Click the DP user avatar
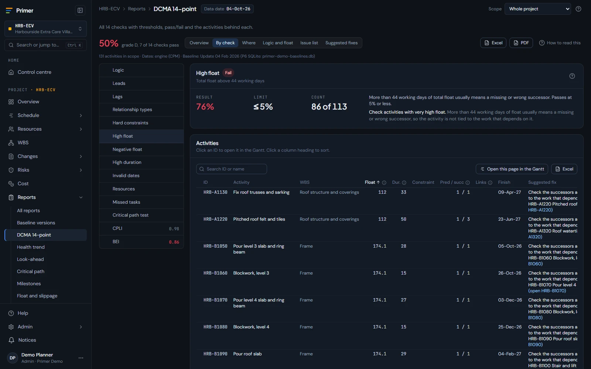The width and height of the screenshot is (591, 369). click(13, 358)
